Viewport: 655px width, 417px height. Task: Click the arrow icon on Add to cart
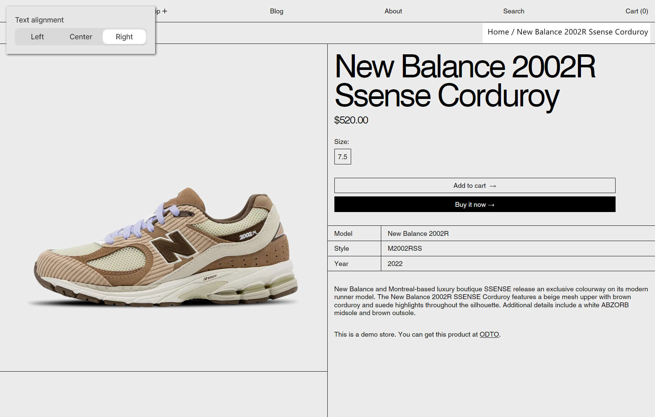[493, 185]
